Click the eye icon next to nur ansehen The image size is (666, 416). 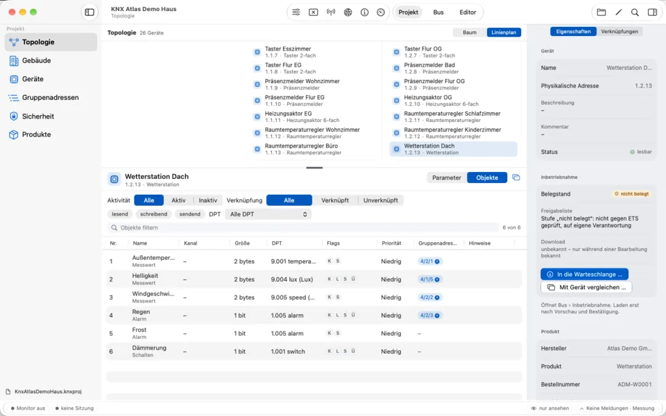click(x=533, y=408)
